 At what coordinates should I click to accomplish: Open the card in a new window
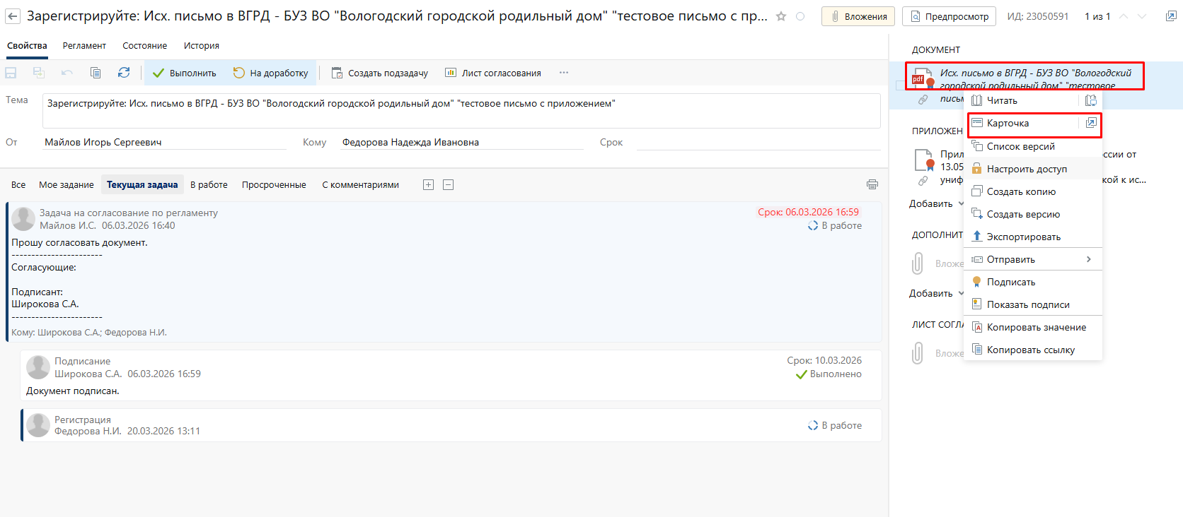coord(1091,124)
